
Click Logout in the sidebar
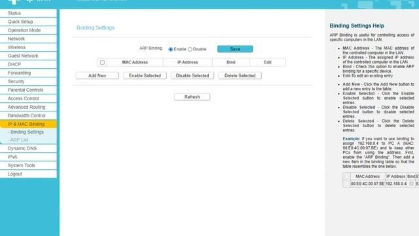click(28, 174)
